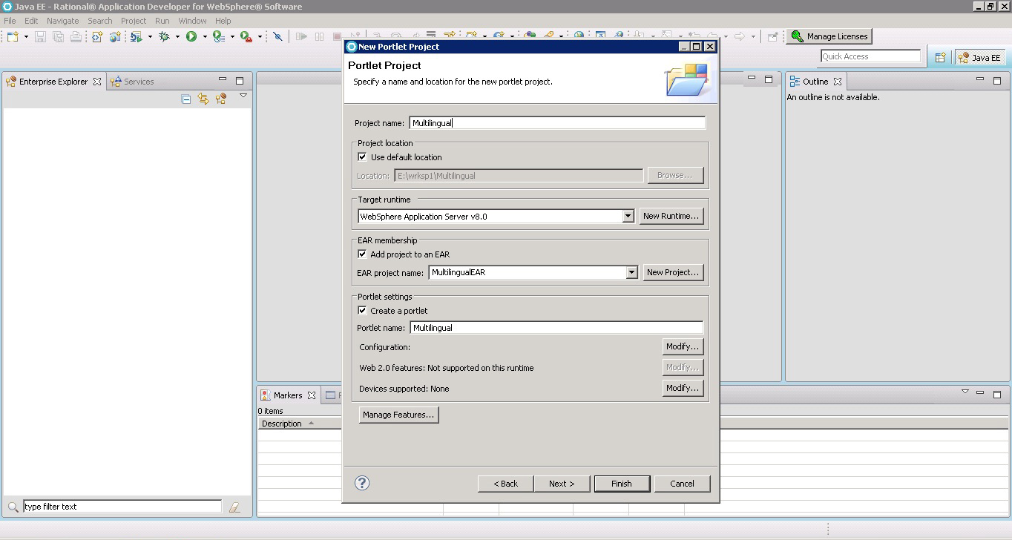Click Modify... next to Devices supported
This screenshot has height=540, width=1012.
[683, 388]
